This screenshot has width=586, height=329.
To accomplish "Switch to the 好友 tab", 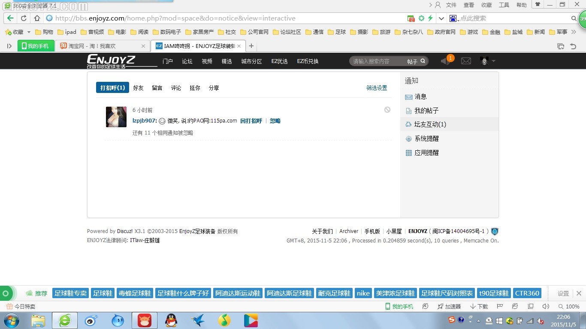I will click(138, 88).
